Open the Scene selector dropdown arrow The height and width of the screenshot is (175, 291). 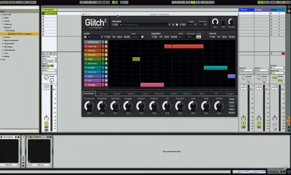(102, 37)
